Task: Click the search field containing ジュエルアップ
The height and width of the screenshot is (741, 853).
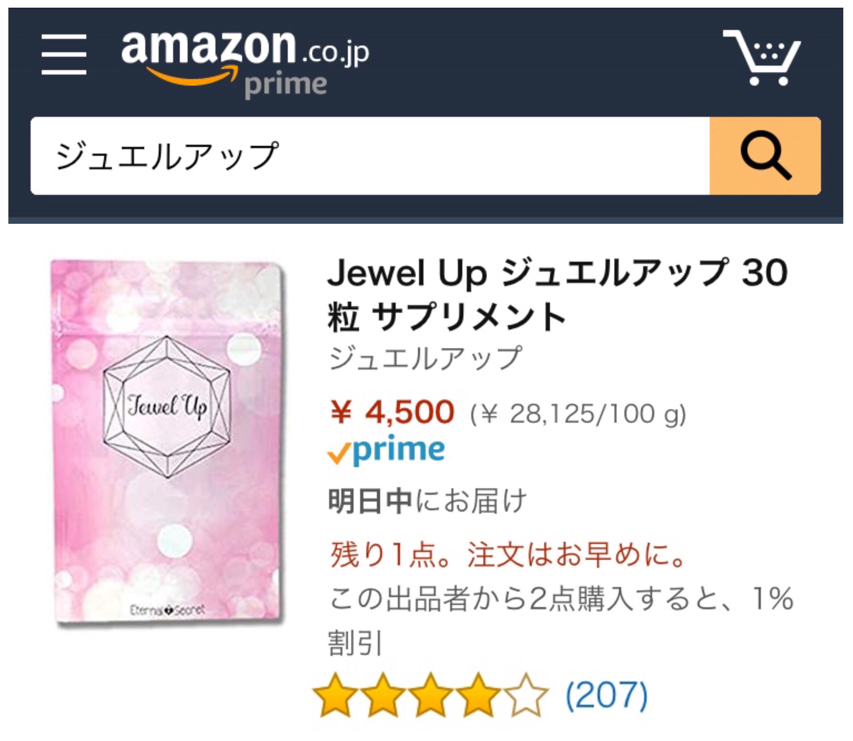Action: pyautogui.click(x=370, y=156)
